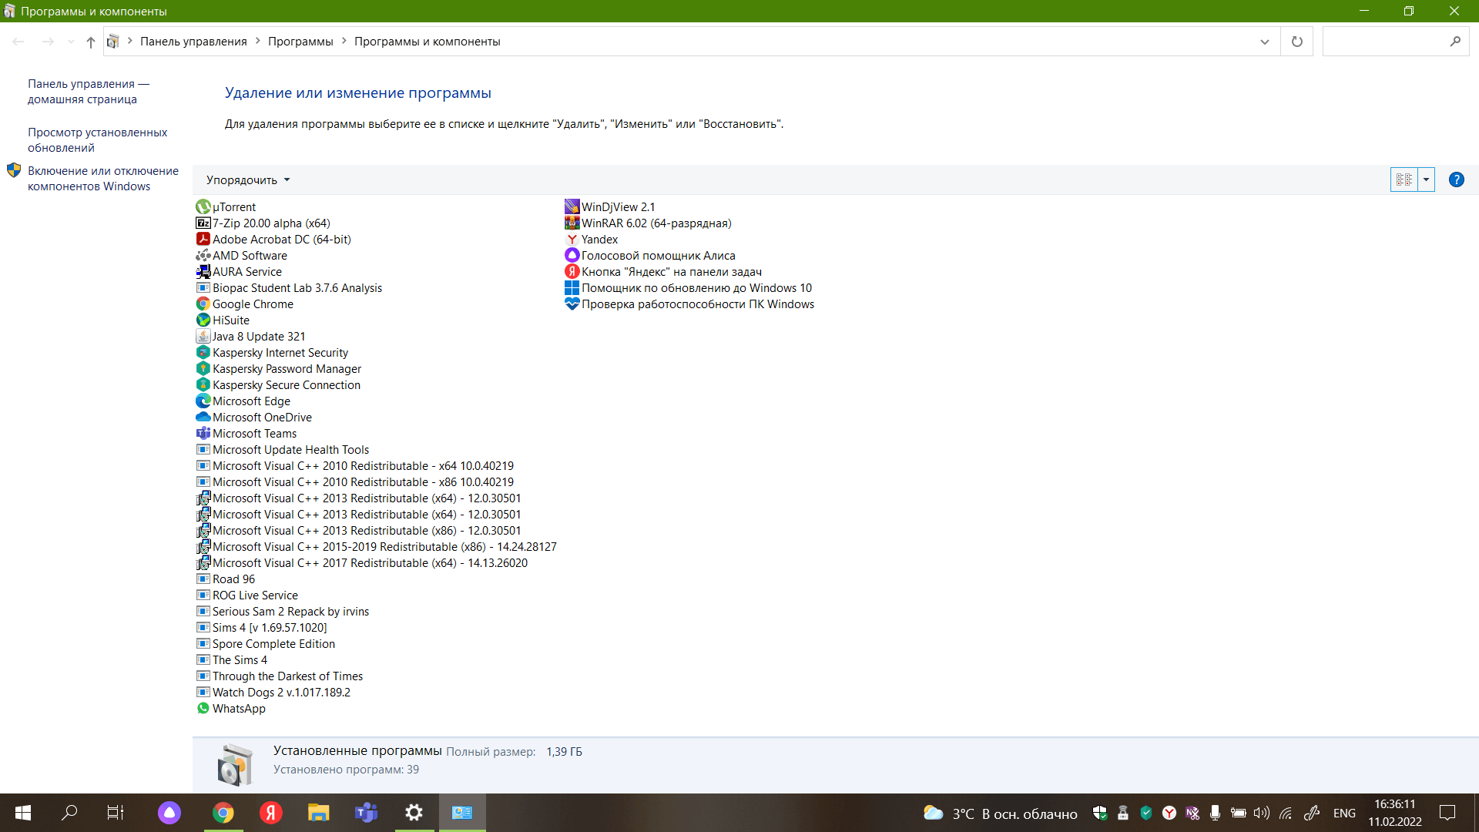This screenshot has width=1479, height=832.
Task: Click the WinRAR 6.02 icon
Action: tap(572, 223)
